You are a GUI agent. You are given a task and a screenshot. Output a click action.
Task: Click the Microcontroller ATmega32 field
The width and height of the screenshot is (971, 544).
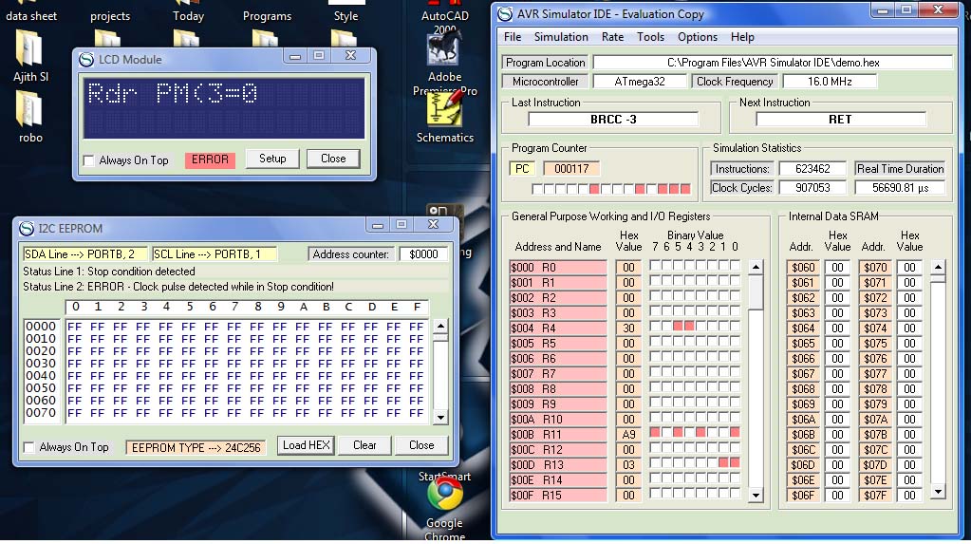click(640, 82)
